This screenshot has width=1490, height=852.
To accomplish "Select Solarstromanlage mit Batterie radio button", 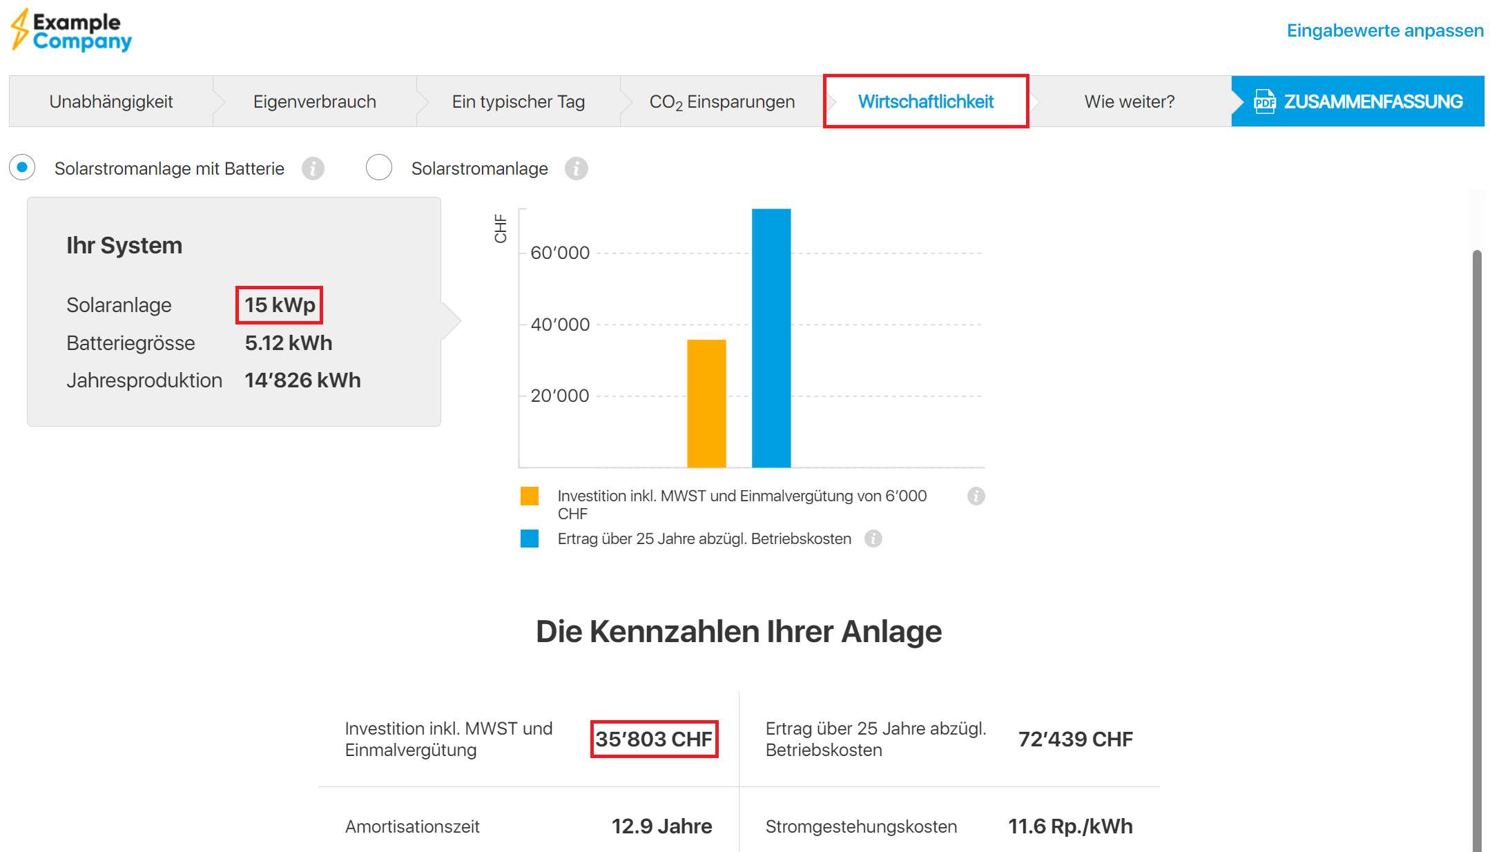I will pyautogui.click(x=23, y=168).
